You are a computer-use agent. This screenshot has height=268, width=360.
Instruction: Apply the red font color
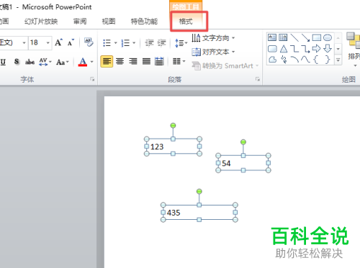point(83,62)
